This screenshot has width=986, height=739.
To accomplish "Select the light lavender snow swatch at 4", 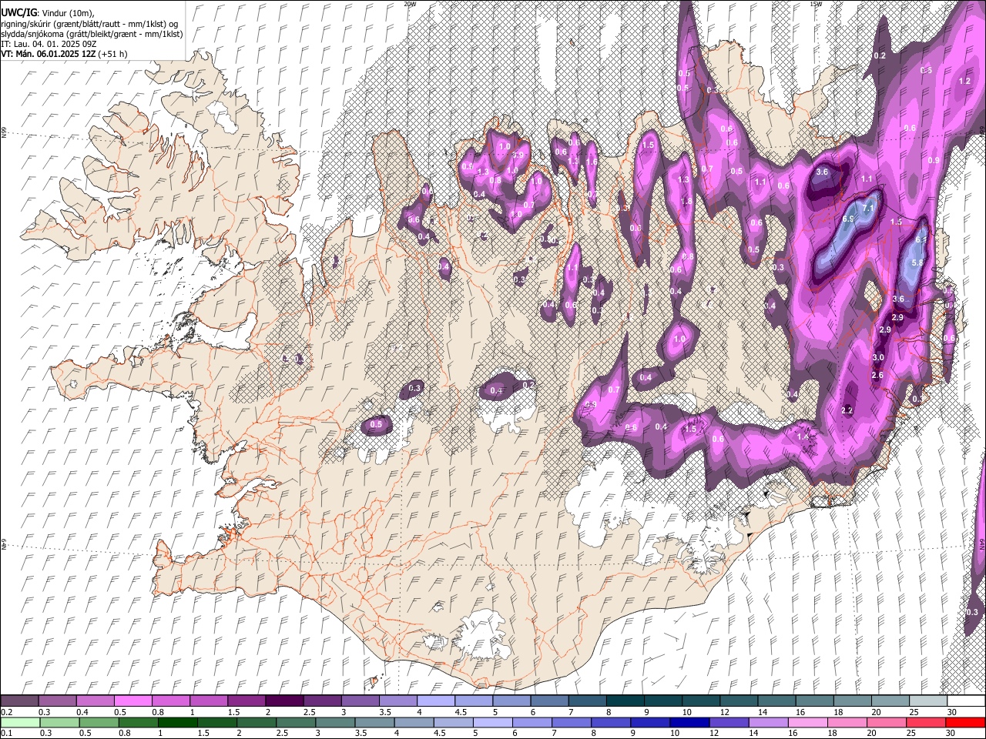I will (435, 701).
